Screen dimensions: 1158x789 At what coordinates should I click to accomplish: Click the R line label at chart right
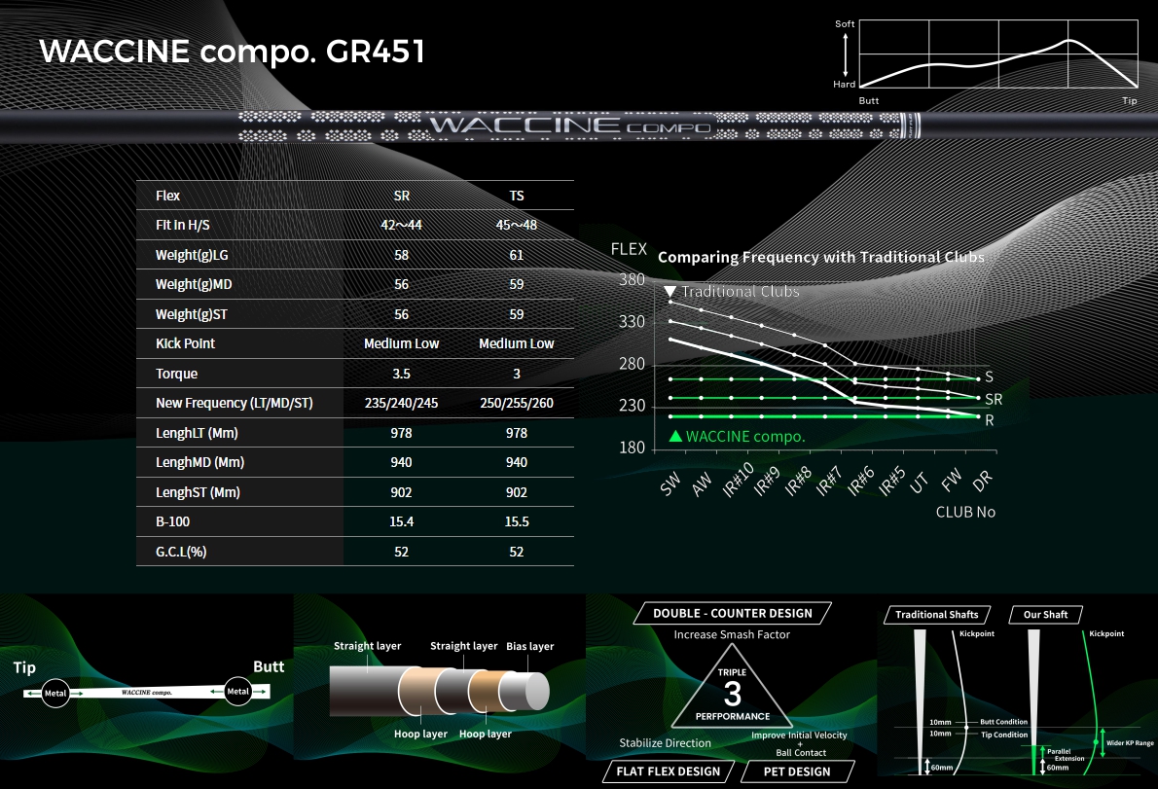coord(989,420)
